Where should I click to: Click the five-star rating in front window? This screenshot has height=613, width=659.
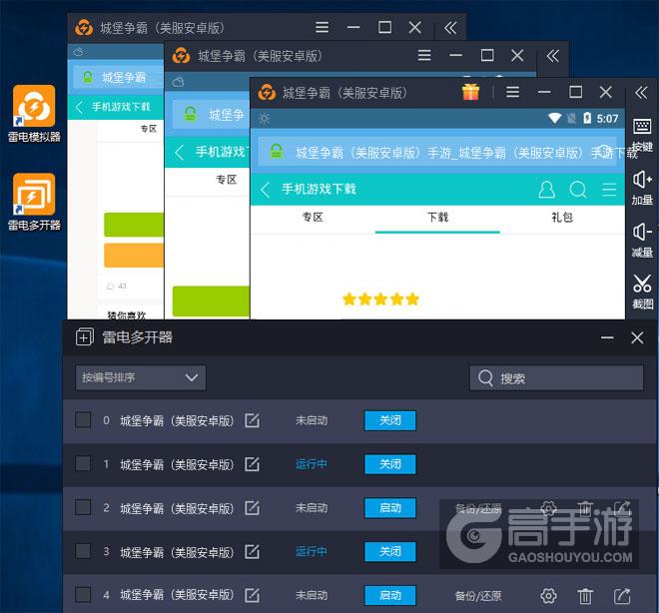click(x=380, y=300)
